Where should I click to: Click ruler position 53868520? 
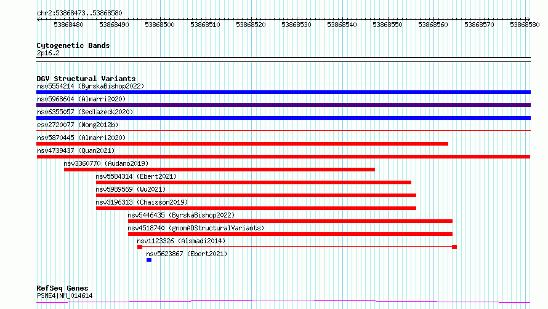coord(251,25)
